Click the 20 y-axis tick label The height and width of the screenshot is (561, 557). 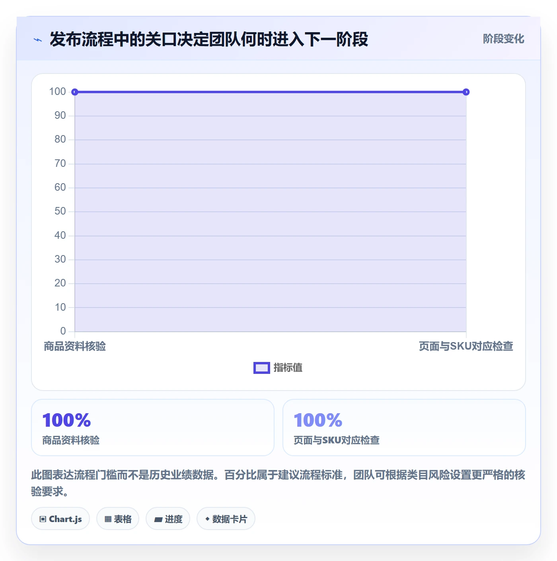tap(60, 283)
